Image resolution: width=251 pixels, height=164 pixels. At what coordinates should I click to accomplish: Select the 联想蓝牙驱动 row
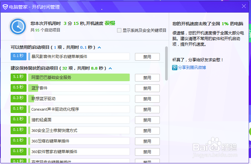tap(79, 98)
